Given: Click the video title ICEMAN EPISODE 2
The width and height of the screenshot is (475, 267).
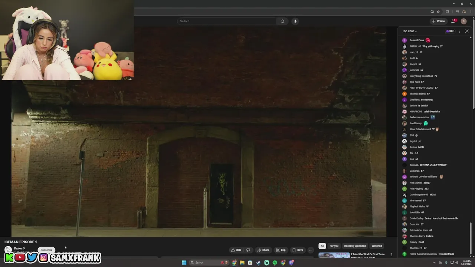Looking at the screenshot, I should (x=21, y=242).
